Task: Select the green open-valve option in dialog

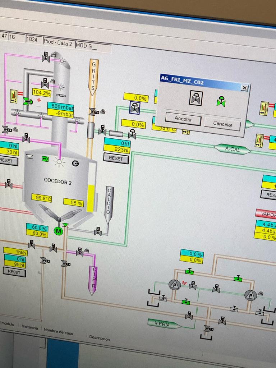Action: pos(221,102)
